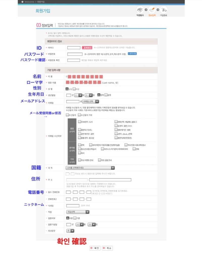
Task: Open the 직업선택 occupation dropdown
Action: (78, 212)
